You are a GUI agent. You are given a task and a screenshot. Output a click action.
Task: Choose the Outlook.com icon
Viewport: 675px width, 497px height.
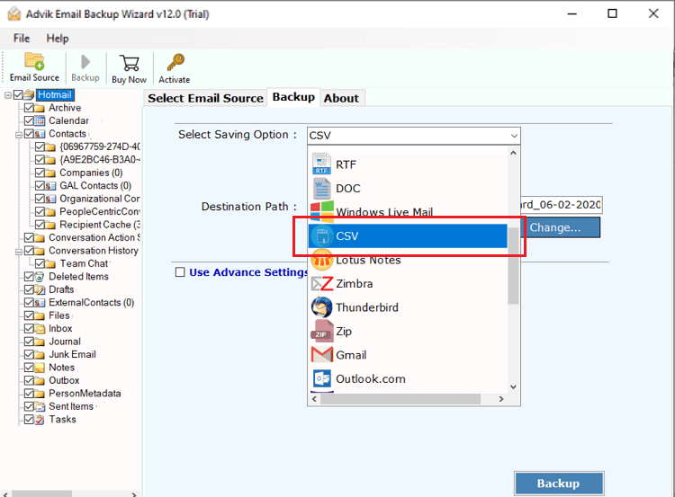coord(321,378)
